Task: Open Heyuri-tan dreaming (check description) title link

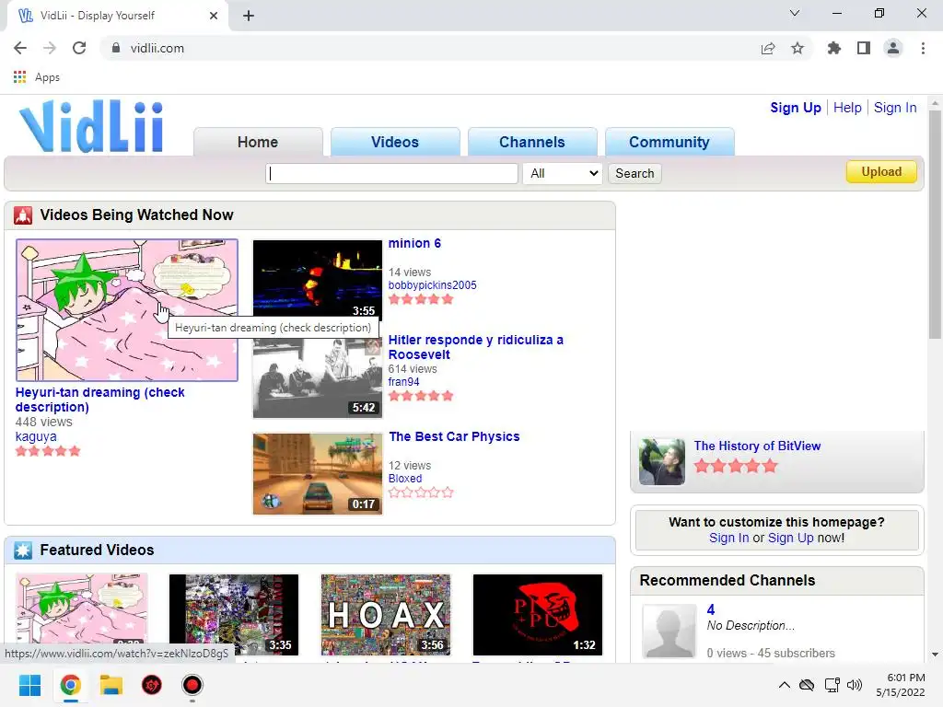Action: (x=99, y=400)
